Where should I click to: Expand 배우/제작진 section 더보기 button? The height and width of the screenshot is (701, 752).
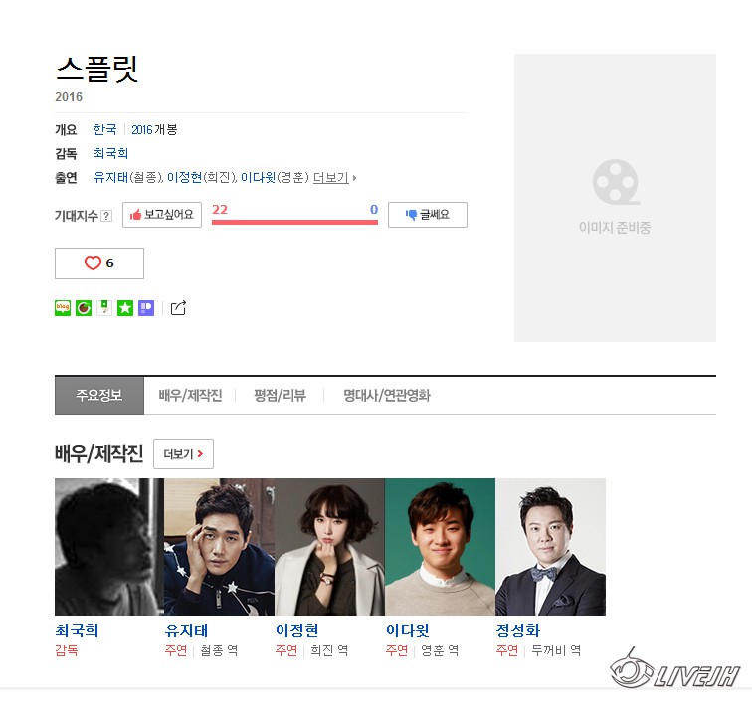tap(183, 454)
